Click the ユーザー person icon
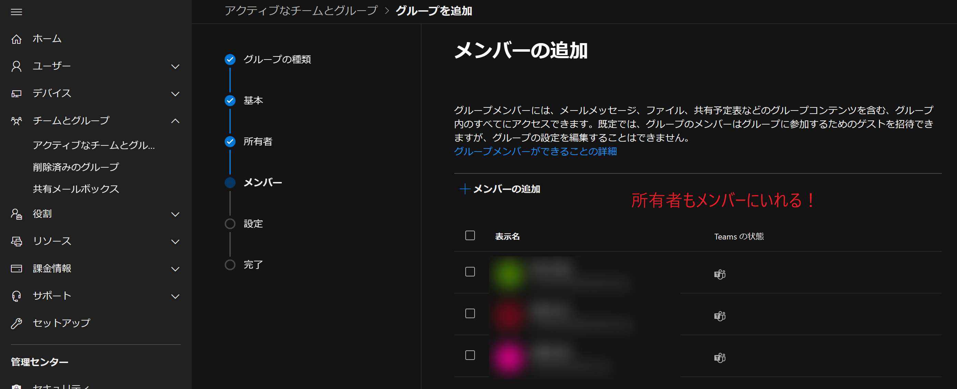 pos(16,66)
